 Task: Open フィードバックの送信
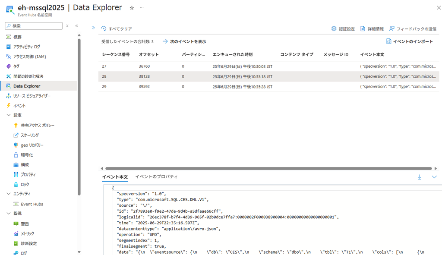pos(413,29)
